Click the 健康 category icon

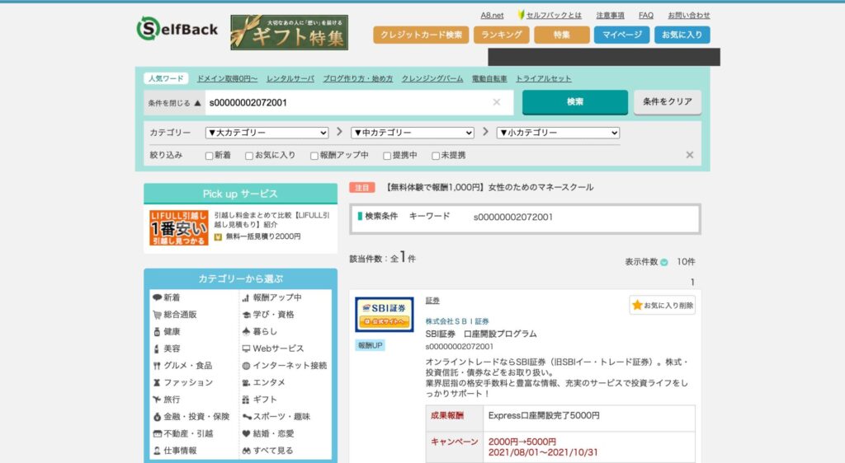pos(157,332)
